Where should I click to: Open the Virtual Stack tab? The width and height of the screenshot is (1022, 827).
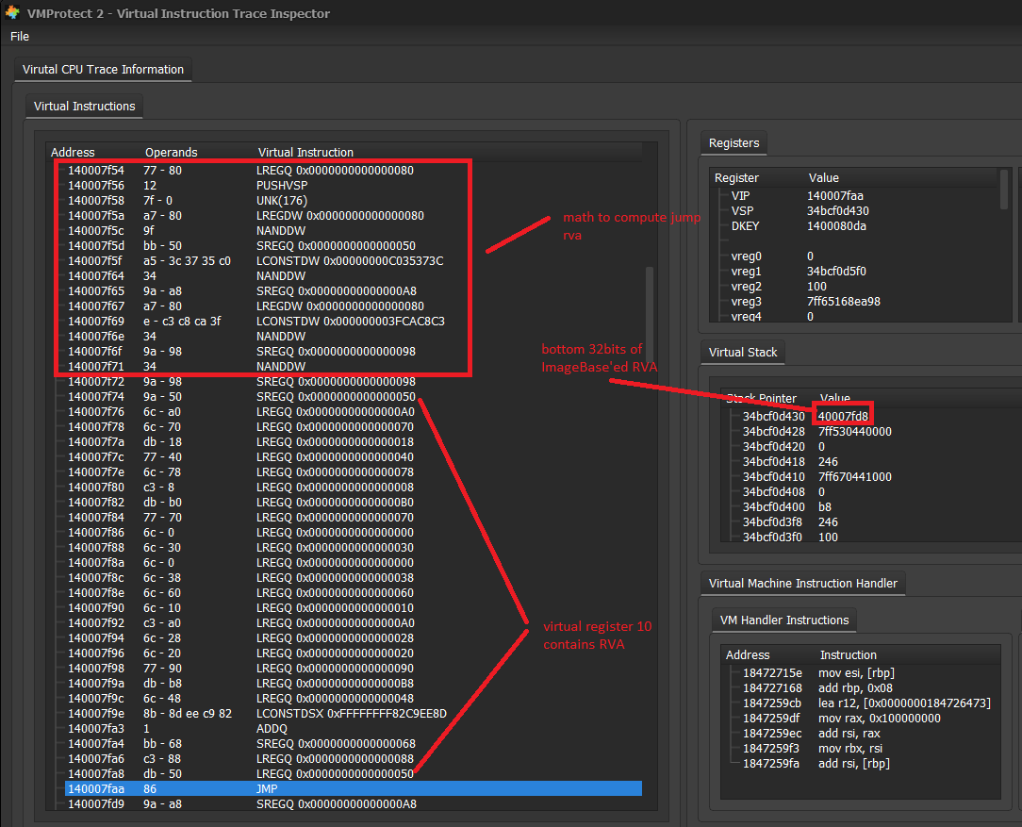743,352
